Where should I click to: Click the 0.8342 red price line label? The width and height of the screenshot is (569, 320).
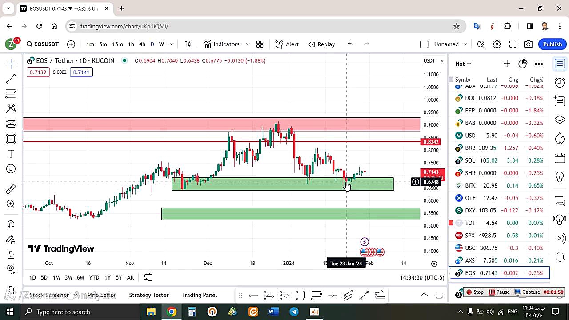coord(431,142)
